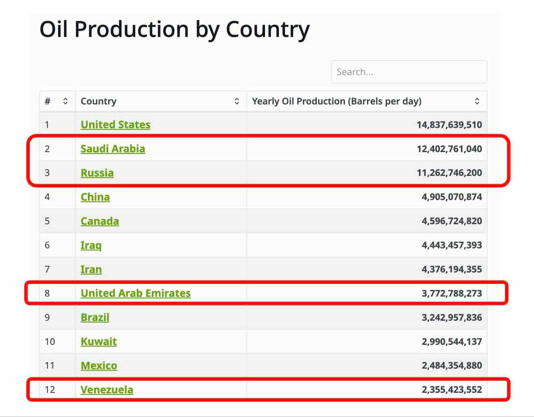Open the China link
Screen dimensions: 534x417
coord(95,197)
